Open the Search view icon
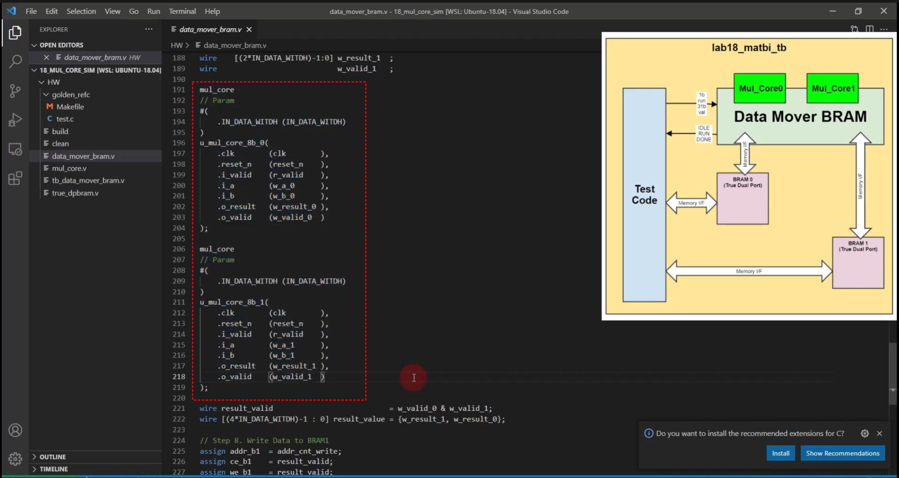This screenshot has height=478, width=899. [15, 62]
